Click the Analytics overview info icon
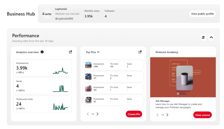The image size is (224, 129). 42,52
